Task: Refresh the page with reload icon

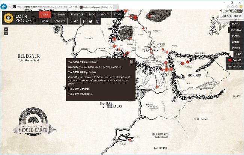Action: pos(76,7)
